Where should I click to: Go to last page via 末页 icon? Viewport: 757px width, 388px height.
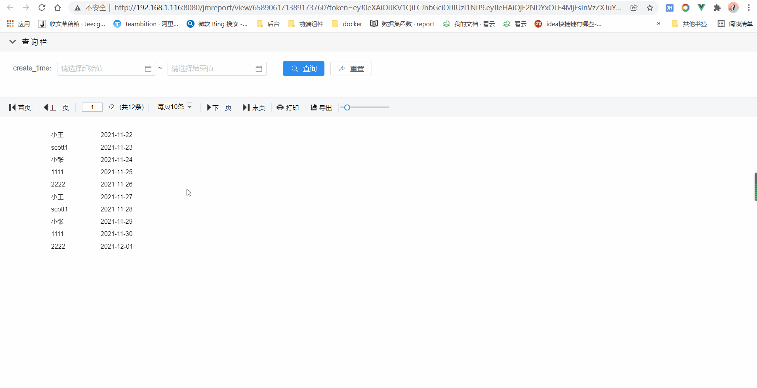click(246, 107)
